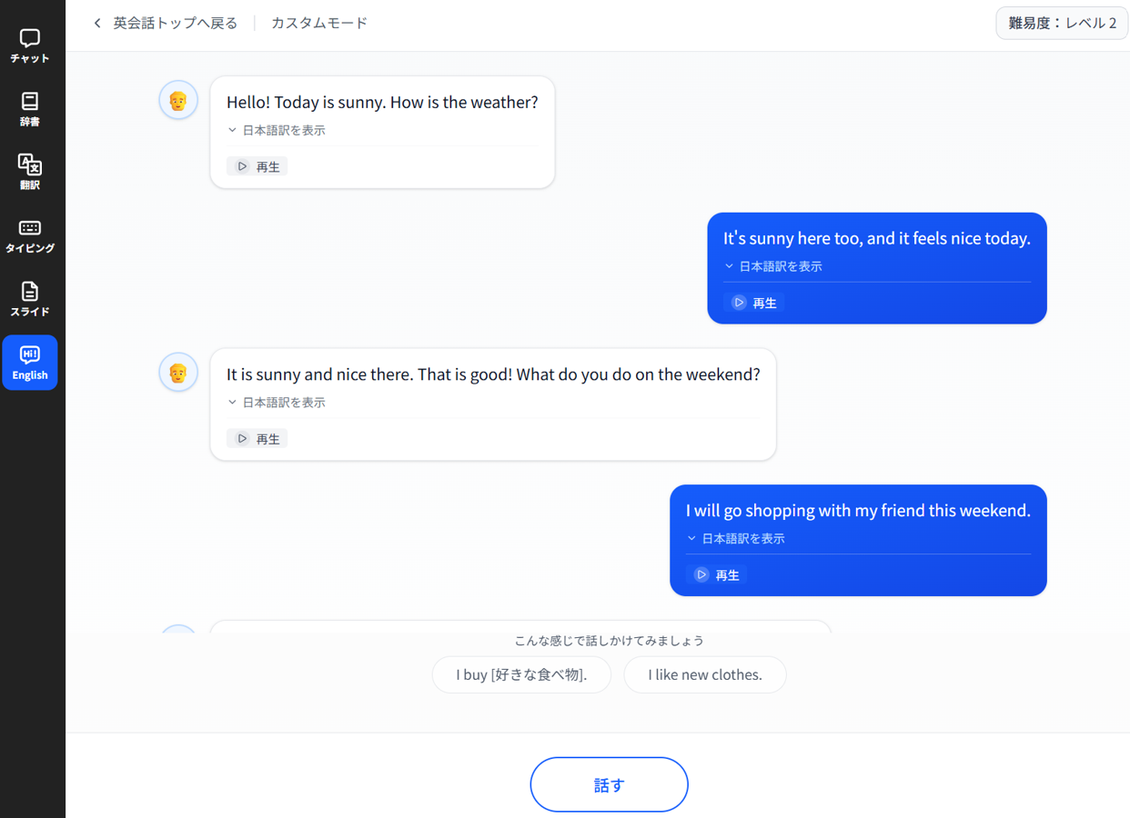Play audio for "I will go shopping" reply

pos(717,574)
